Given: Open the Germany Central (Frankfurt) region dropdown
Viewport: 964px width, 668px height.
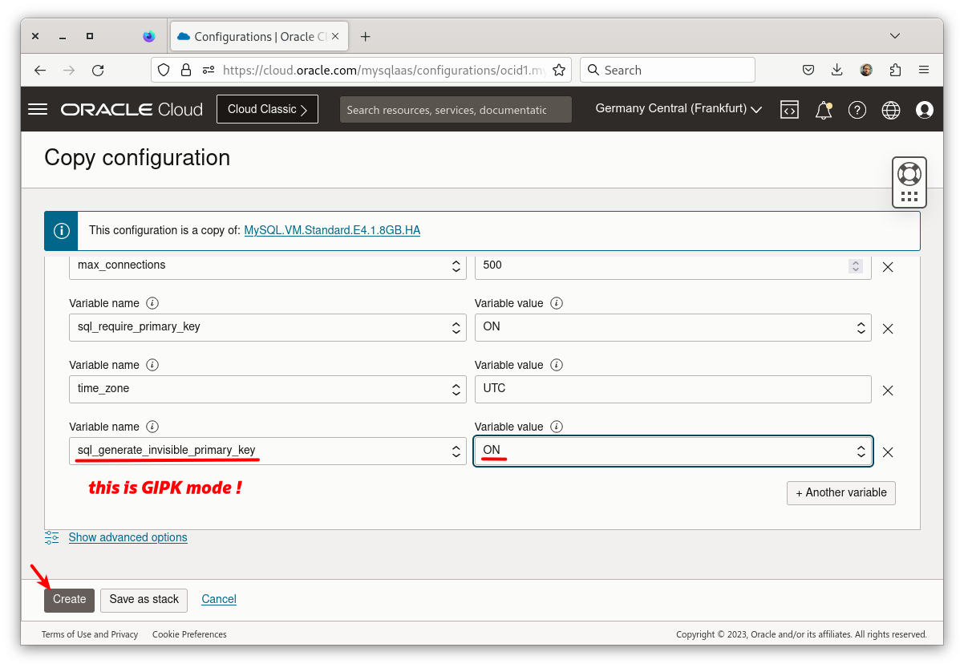Looking at the screenshot, I should coord(677,109).
